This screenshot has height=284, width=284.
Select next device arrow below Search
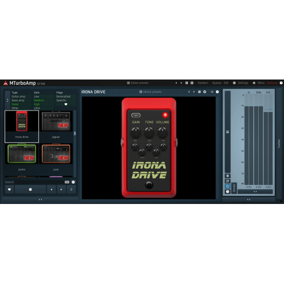61,190
